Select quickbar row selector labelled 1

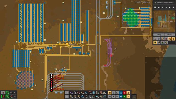[67, 93]
